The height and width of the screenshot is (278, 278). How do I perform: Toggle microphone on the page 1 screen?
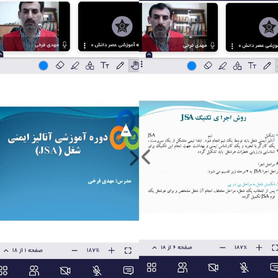click(x=97, y=270)
